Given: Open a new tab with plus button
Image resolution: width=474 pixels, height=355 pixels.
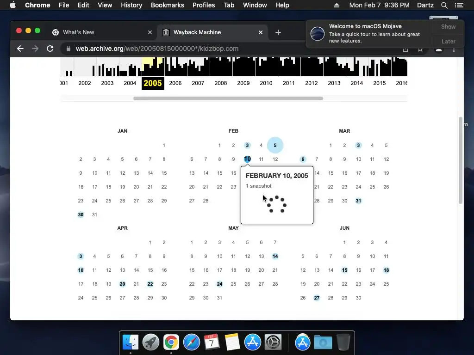Looking at the screenshot, I should 278,32.
